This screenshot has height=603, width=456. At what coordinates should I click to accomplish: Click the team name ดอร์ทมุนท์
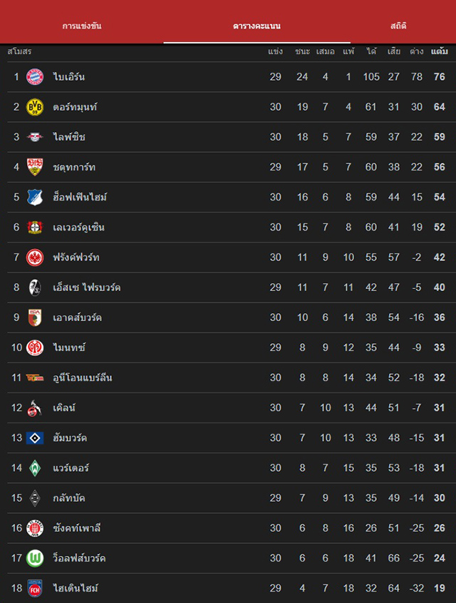75,107
